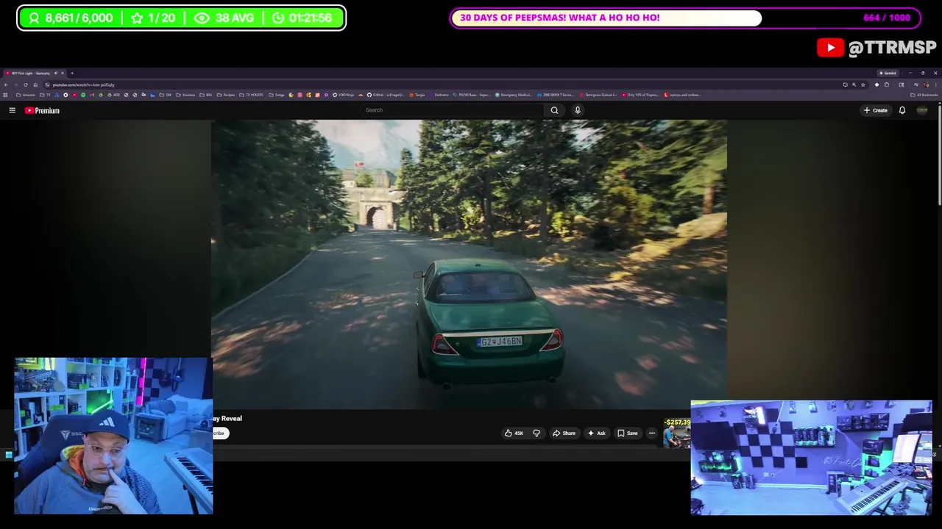Click the YouTube Premium logo
This screenshot has width=942, height=529.
click(42, 110)
